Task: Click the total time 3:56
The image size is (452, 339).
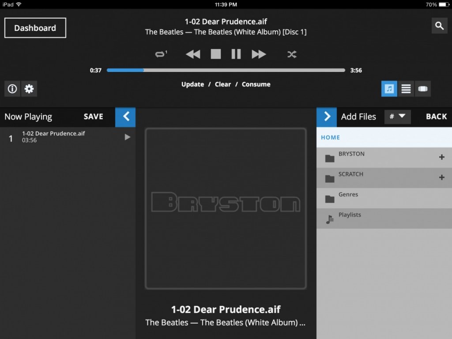Action: pos(356,70)
